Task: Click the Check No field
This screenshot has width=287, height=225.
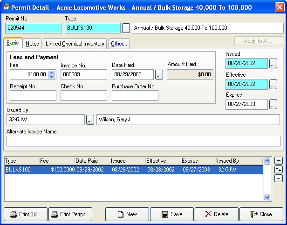Action: click(x=84, y=95)
